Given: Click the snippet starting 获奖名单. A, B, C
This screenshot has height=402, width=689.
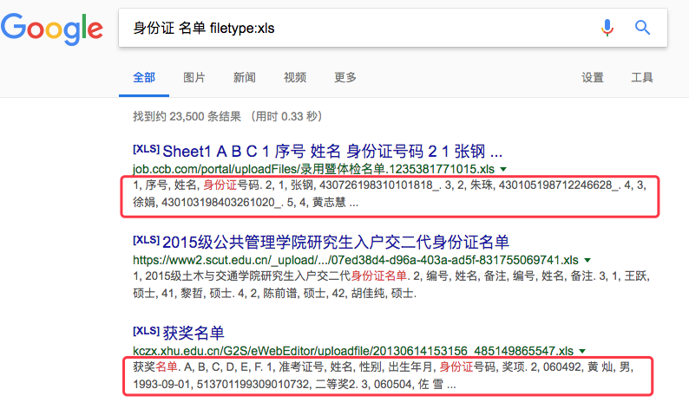Looking at the screenshot, I should coord(384,376).
